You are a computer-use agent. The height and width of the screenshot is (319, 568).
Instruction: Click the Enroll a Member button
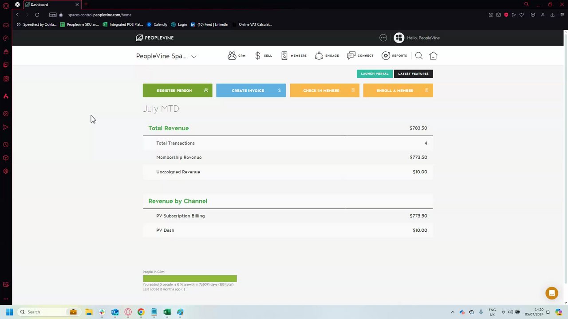(x=398, y=90)
